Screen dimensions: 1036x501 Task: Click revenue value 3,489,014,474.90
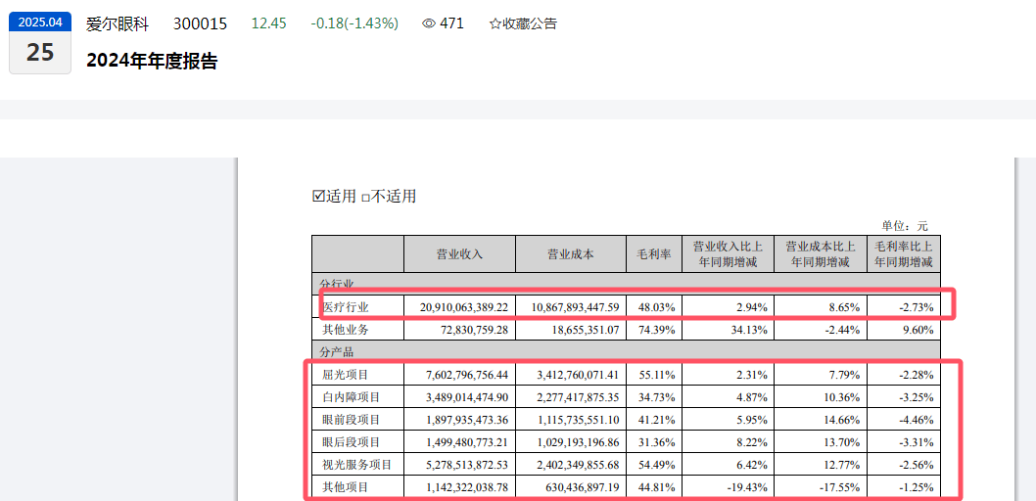pyautogui.click(x=468, y=397)
